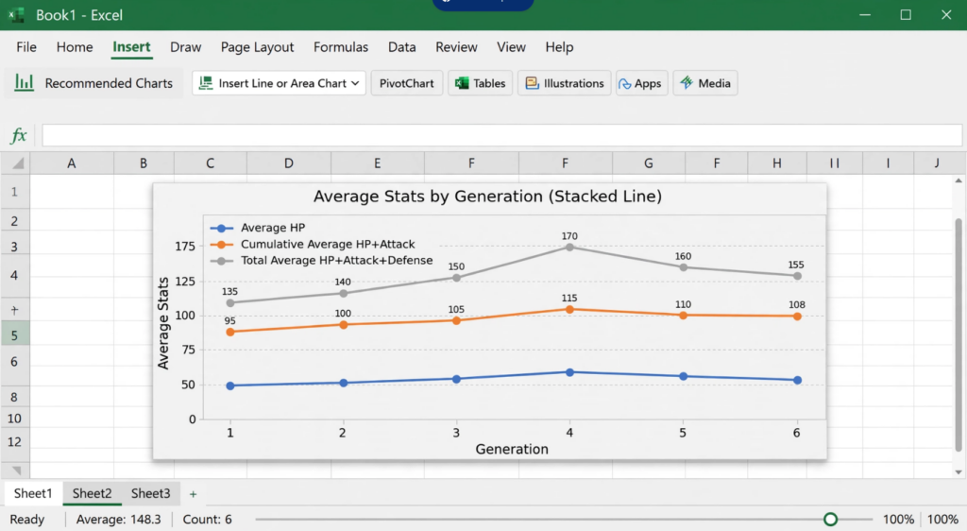Click the zoom slider handle

point(830,520)
